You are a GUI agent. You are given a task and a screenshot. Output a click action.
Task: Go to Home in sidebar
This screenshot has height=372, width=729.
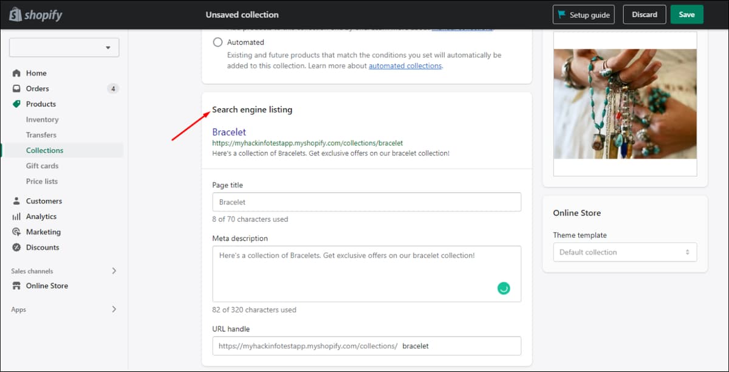(36, 73)
